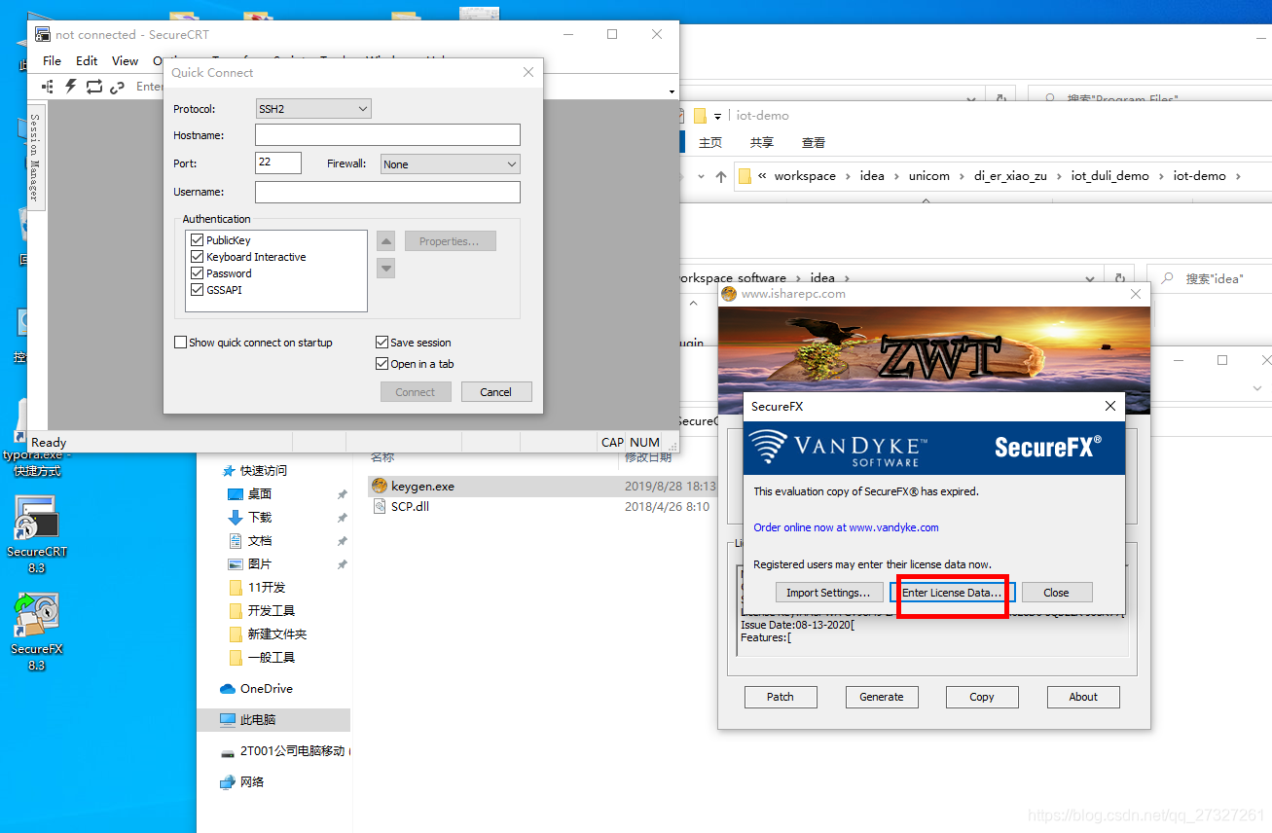Click the Copy button in keygen

[x=982, y=697]
